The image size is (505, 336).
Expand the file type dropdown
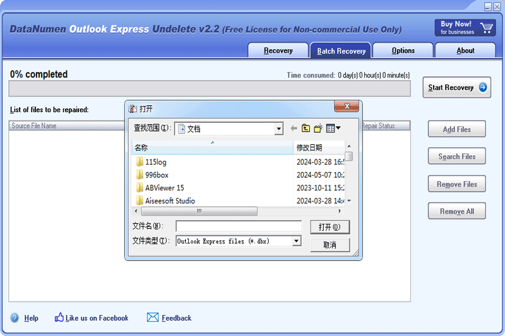296,241
